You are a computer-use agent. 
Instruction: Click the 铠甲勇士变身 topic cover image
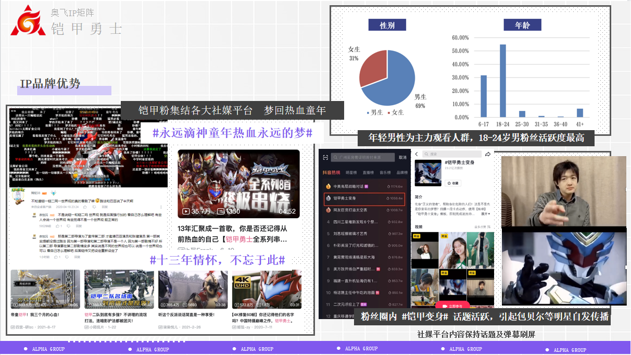click(427, 173)
